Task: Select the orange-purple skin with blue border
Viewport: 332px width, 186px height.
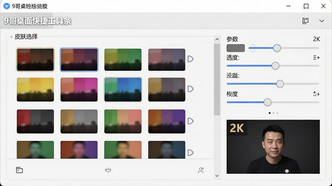Action: (x=79, y=60)
